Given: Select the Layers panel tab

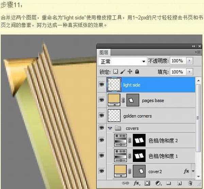Looking at the screenshot, I should pyautogui.click(x=104, y=52).
